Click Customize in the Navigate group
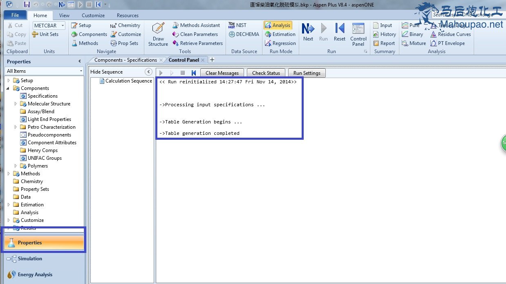This screenshot has width=506, height=284. tap(125, 34)
